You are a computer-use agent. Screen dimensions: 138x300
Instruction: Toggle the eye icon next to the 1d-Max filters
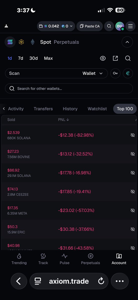pyautogui.click(x=103, y=58)
